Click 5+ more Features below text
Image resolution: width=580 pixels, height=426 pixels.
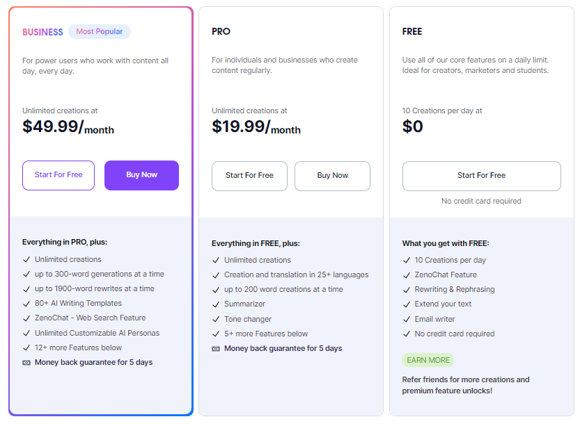266,334
